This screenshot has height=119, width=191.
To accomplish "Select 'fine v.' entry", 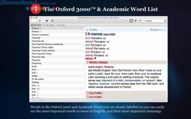I will 57,95.
